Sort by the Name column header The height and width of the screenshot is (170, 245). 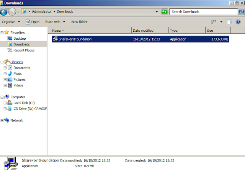[x=89, y=31]
